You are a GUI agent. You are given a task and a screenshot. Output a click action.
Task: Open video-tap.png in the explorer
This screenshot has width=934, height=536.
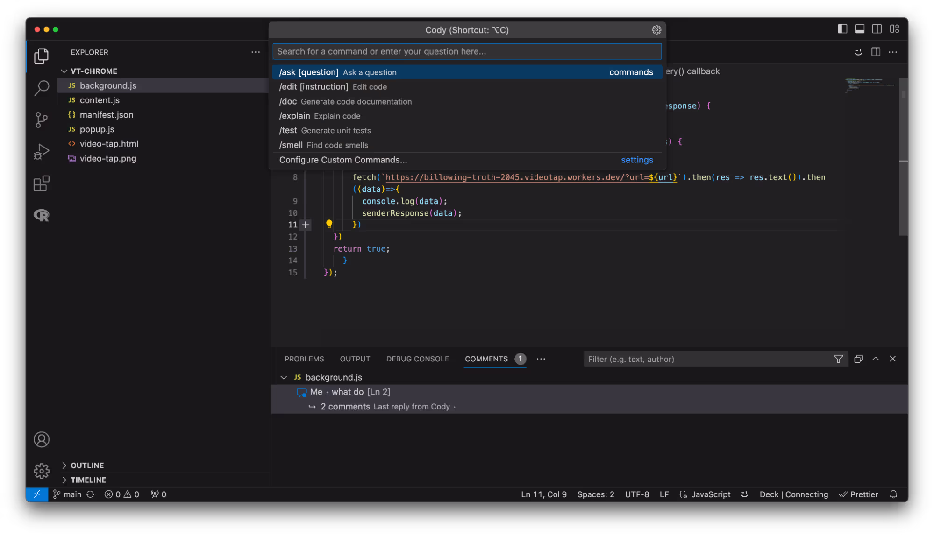pyautogui.click(x=164, y=158)
